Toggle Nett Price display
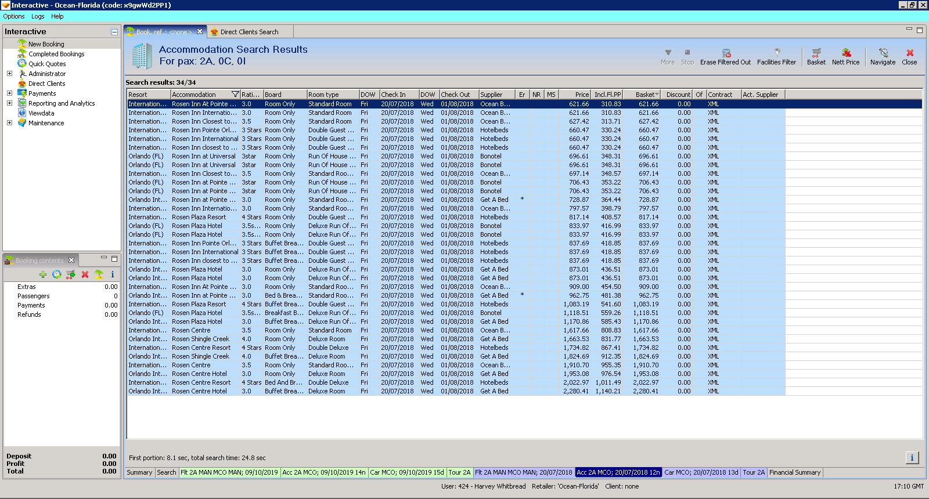Image resolution: width=929 pixels, height=499 pixels. coord(845,53)
